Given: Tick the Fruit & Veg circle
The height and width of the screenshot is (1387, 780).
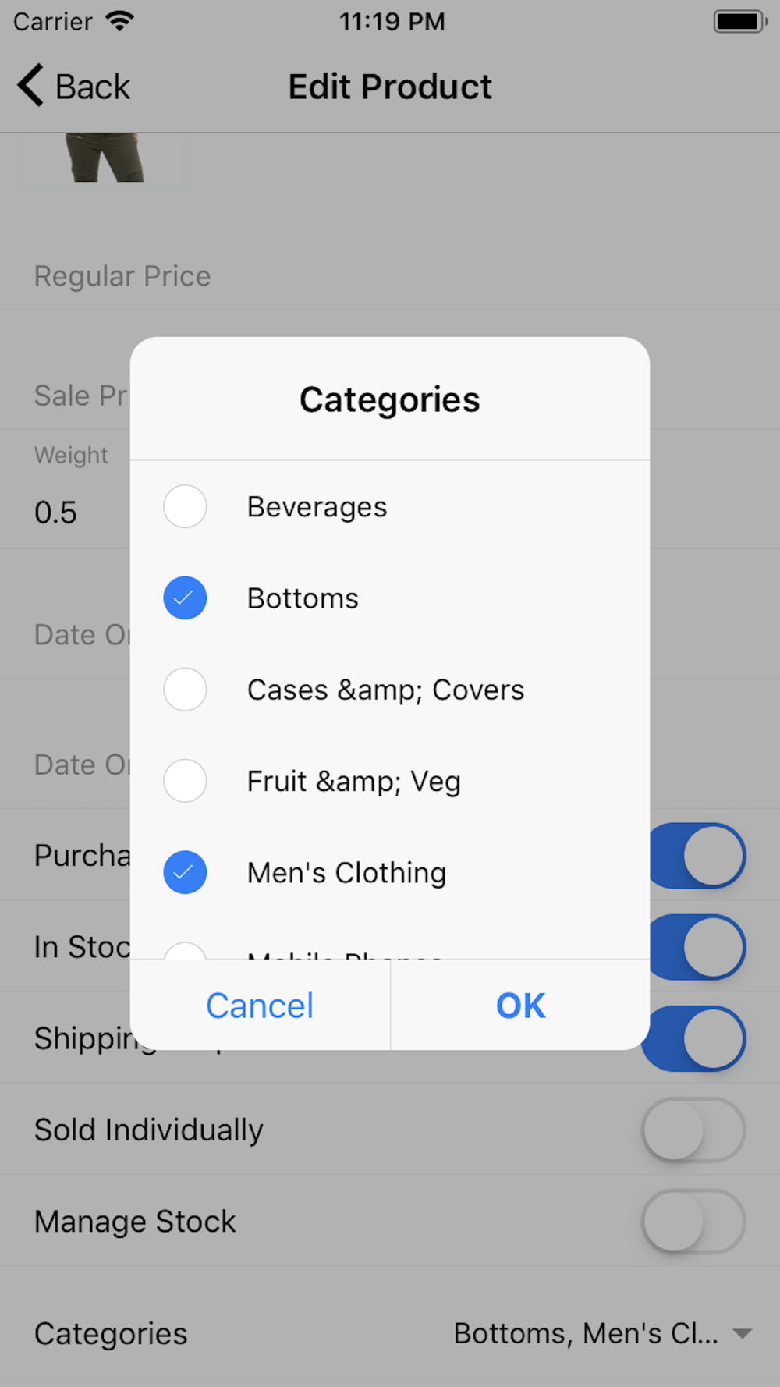Looking at the screenshot, I should pyautogui.click(x=185, y=780).
